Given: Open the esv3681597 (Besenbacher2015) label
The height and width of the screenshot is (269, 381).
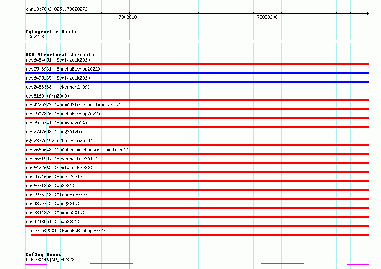Looking at the screenshot, I should tap(62, 159).
